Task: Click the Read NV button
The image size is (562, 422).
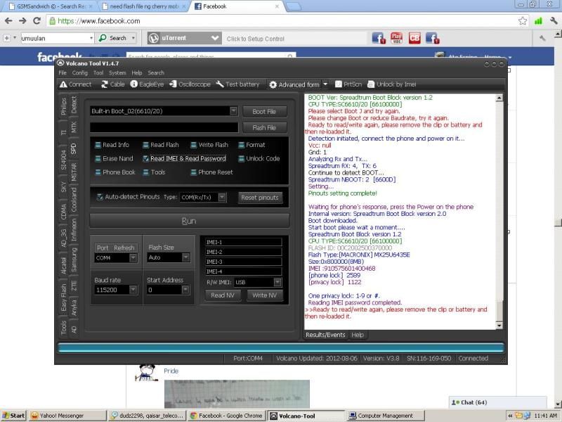Action: coord(222,295)
